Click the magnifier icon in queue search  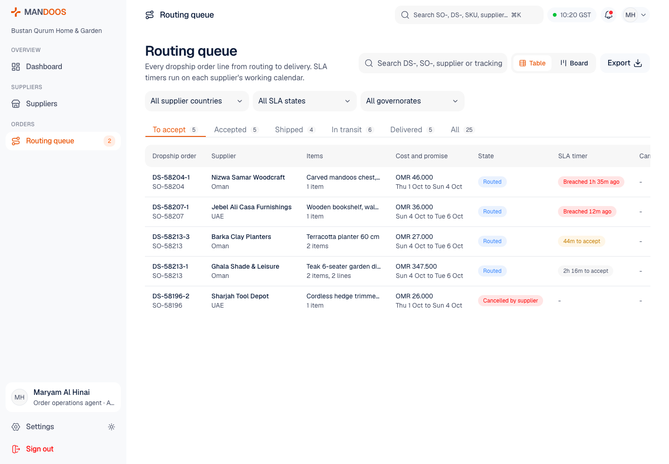pos(369,63)
